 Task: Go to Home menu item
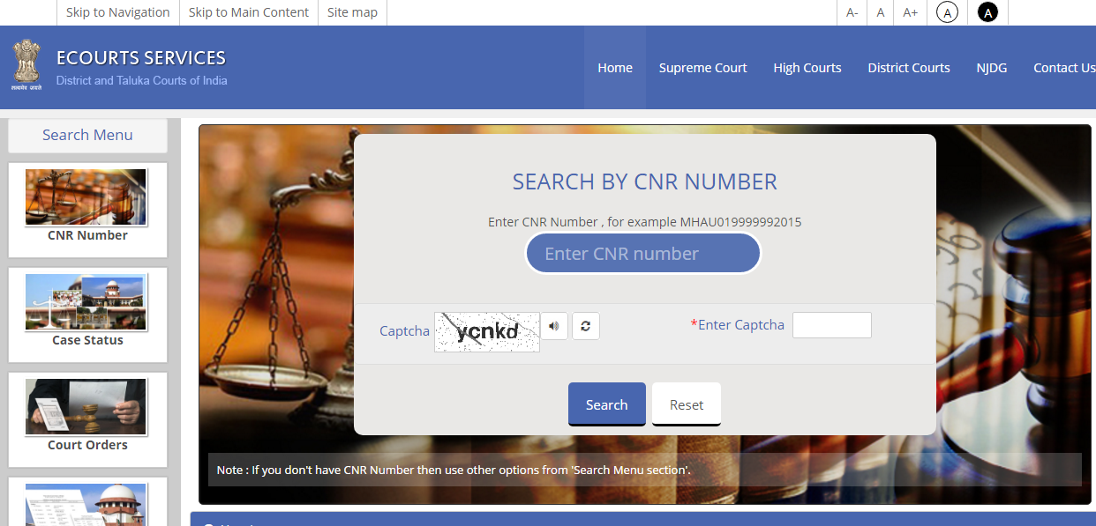click(615, 68)
